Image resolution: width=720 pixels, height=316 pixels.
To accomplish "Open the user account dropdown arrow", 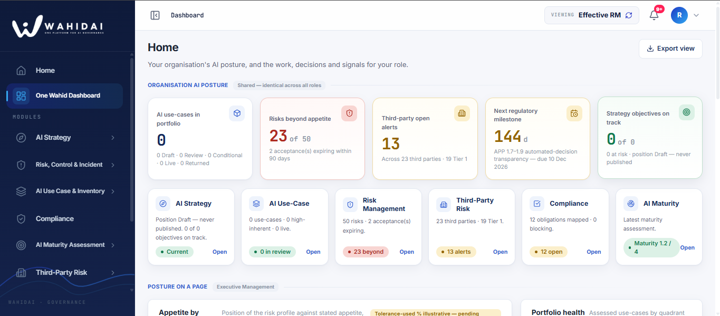I will coord(696,15).
